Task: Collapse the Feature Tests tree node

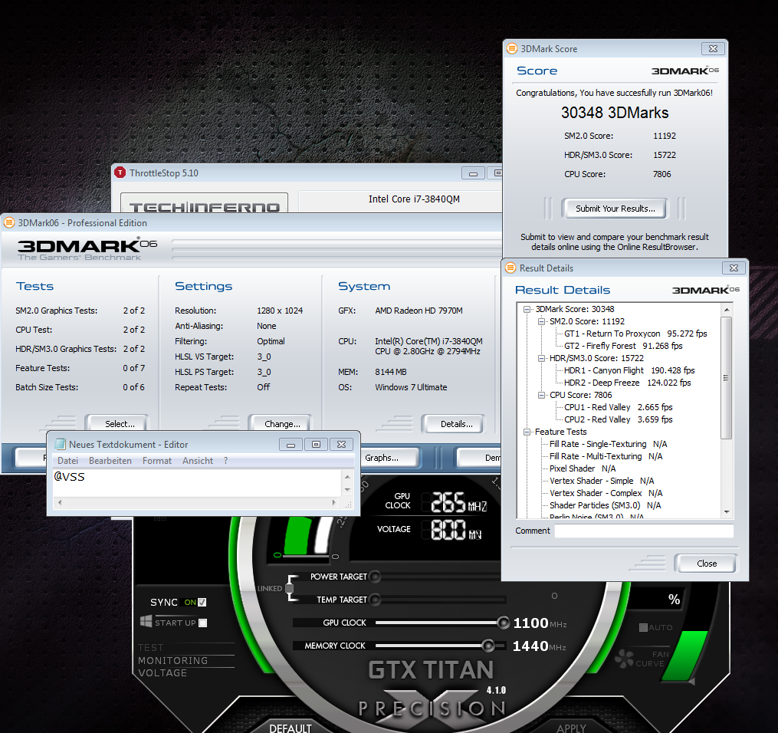Action: [527, 432]
